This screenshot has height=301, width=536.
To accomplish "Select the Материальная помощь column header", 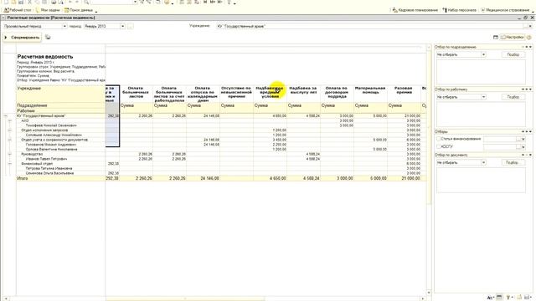I will pyautogui.click(x=370, y=94).
